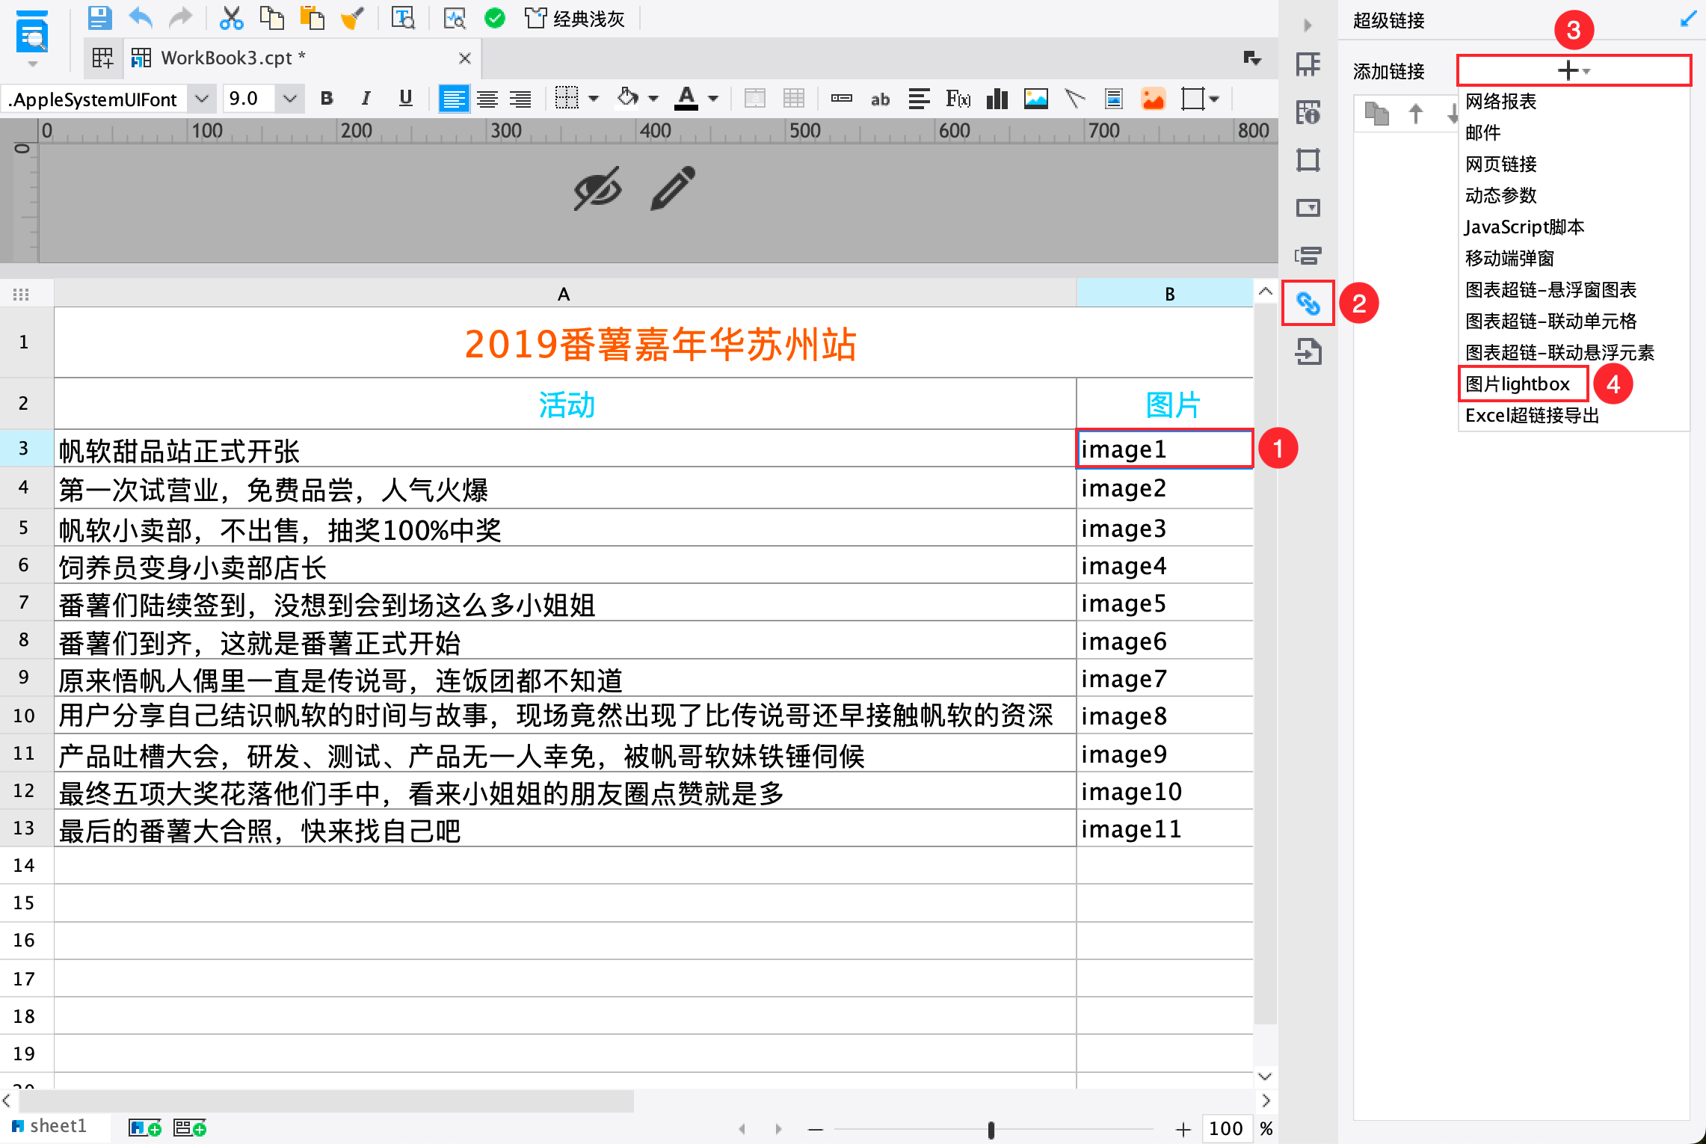Screen dimensions: 1706x1144
Task: Click the insert formula F(x) icon
Action: click(x=958, y=99)
